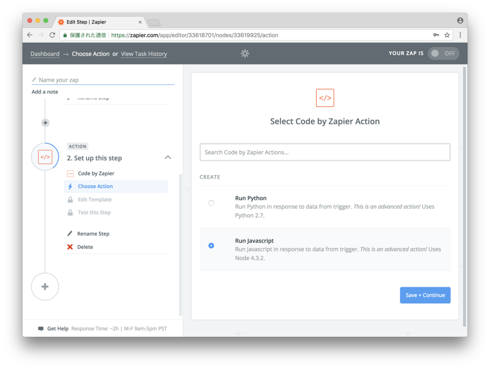Image resolution: width=490 pixels, height=369 pixels.
Task: Click large code icon above title
Action: tap(325, 98)
